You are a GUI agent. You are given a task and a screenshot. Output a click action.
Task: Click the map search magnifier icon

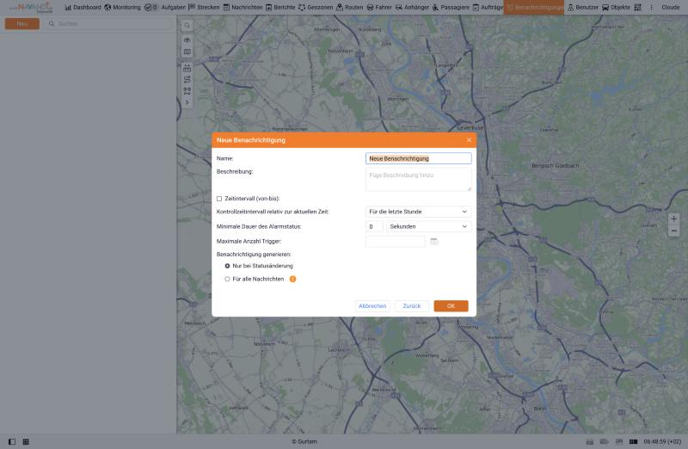coord(187,26)
